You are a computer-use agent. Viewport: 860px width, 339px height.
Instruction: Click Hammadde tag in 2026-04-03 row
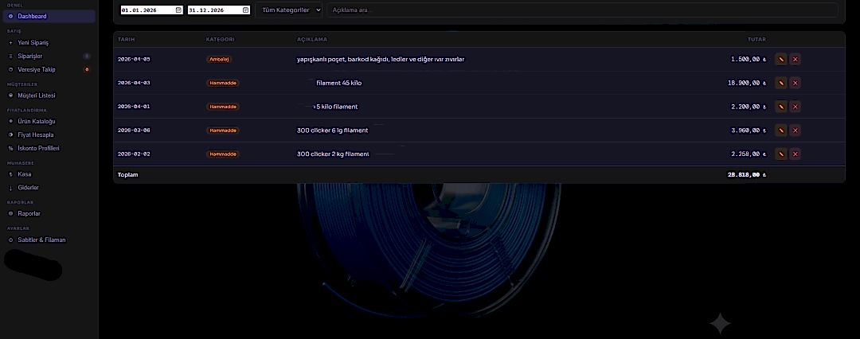(x=223, y=83)
